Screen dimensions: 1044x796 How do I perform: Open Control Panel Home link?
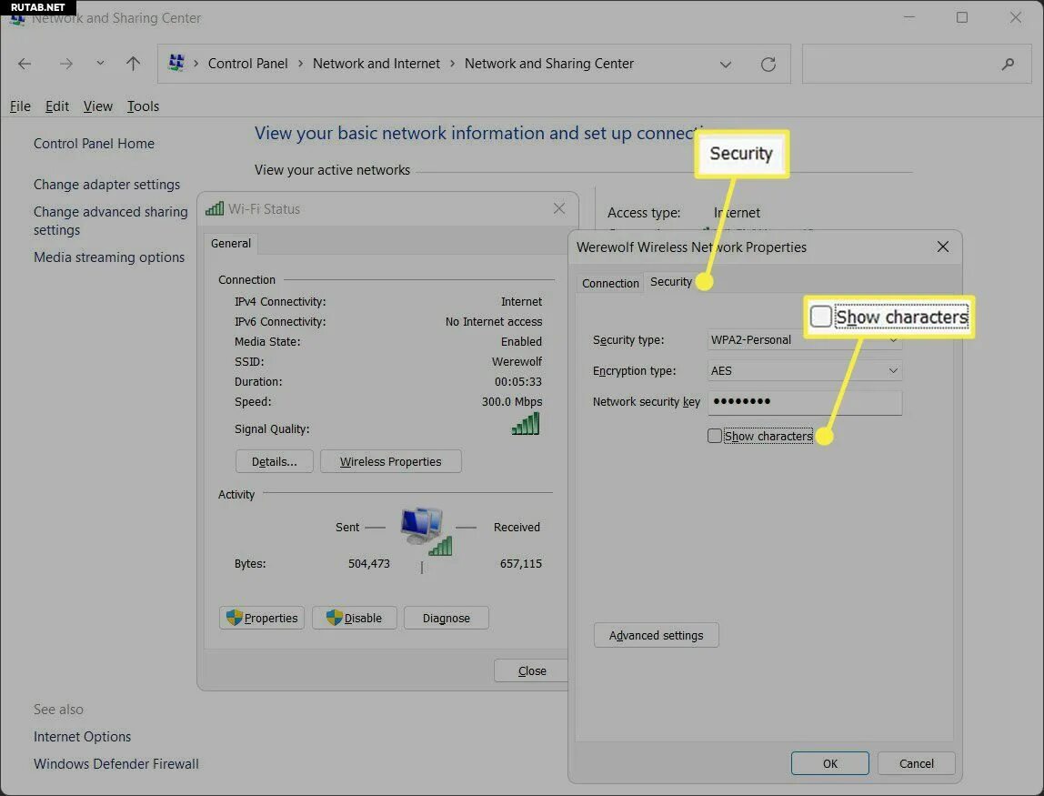point(94,143)
